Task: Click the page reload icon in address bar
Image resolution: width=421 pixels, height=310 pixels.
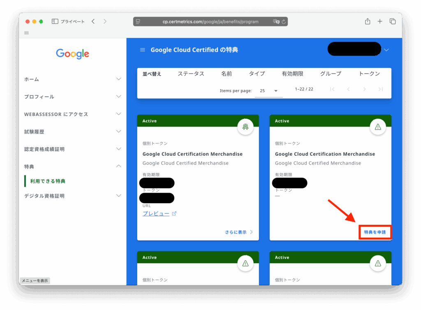Action: [x=284, y=22]
